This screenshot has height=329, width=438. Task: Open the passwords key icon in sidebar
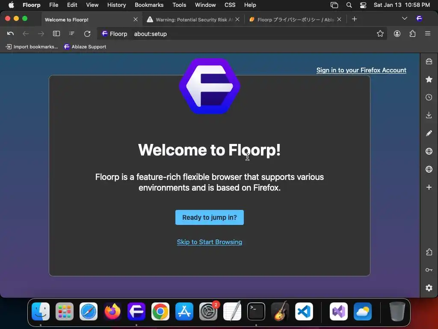tap(429, 270)
